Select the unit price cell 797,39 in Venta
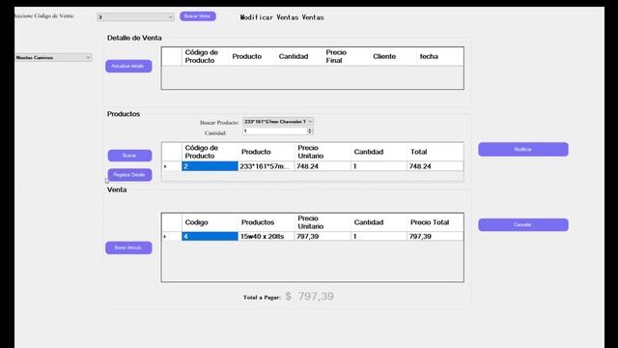The width and height of the screenshot is (618, 348). [323, 236]
